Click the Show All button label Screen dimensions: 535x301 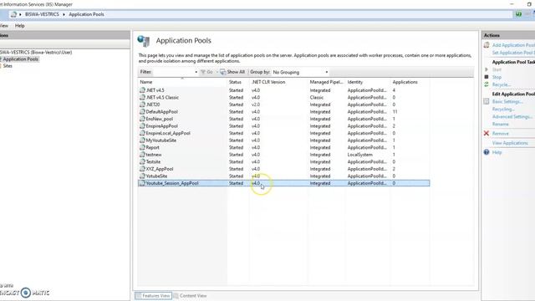(236, 72)
